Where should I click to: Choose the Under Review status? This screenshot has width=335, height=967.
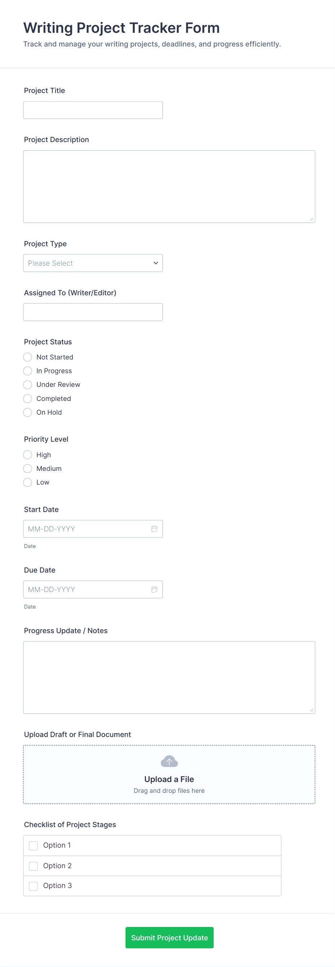pos(28,385)
